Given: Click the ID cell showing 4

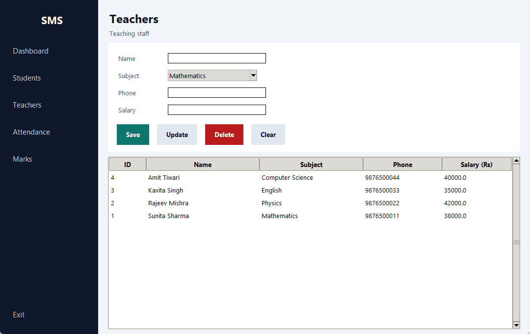Looking at the screenshot, I should click(112, 178).
